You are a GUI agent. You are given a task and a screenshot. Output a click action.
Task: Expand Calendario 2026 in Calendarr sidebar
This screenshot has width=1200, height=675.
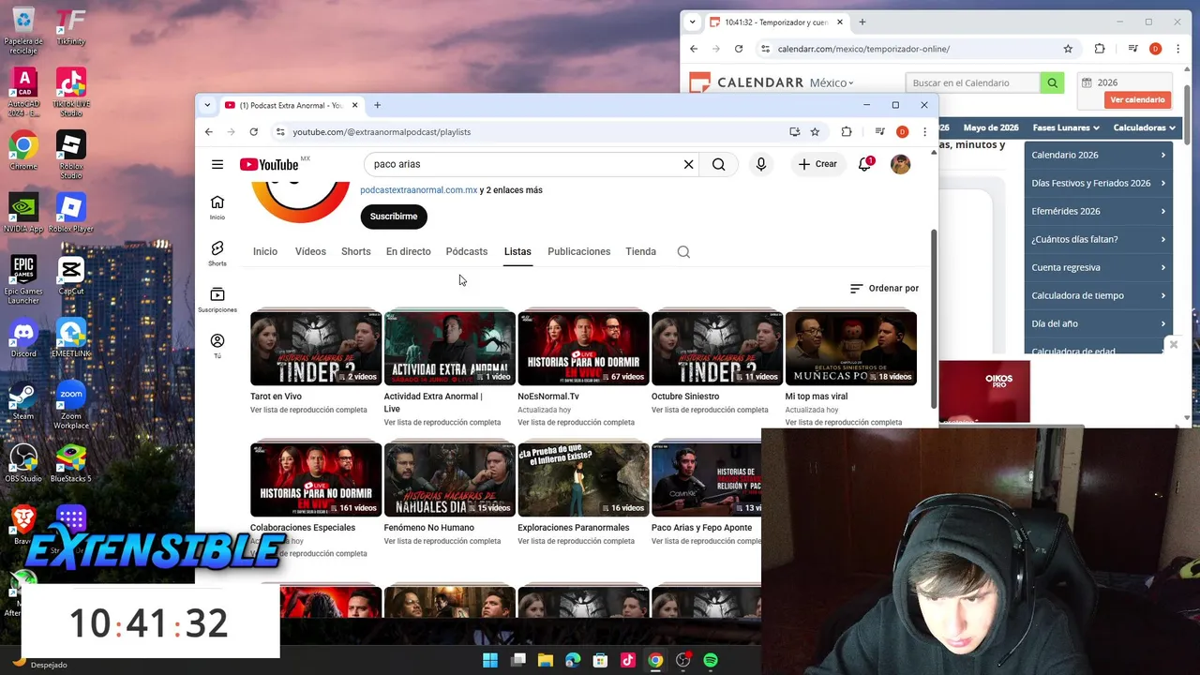(x=1097, y=155)
